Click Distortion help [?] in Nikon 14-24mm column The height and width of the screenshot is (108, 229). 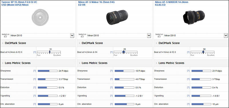[x=188, y=87]
